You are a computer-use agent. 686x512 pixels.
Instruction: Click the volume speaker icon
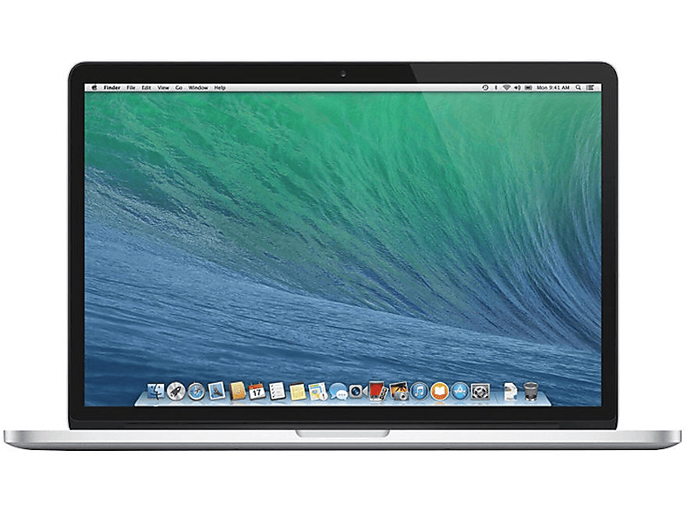[x=518, y=87]
